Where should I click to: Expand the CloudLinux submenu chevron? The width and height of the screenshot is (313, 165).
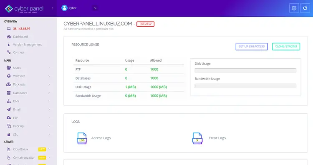(49, 149)
